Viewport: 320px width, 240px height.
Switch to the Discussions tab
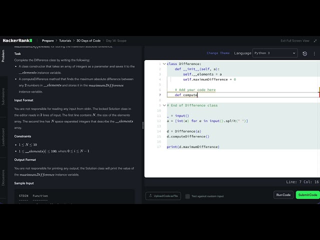(x=3, y=178)
